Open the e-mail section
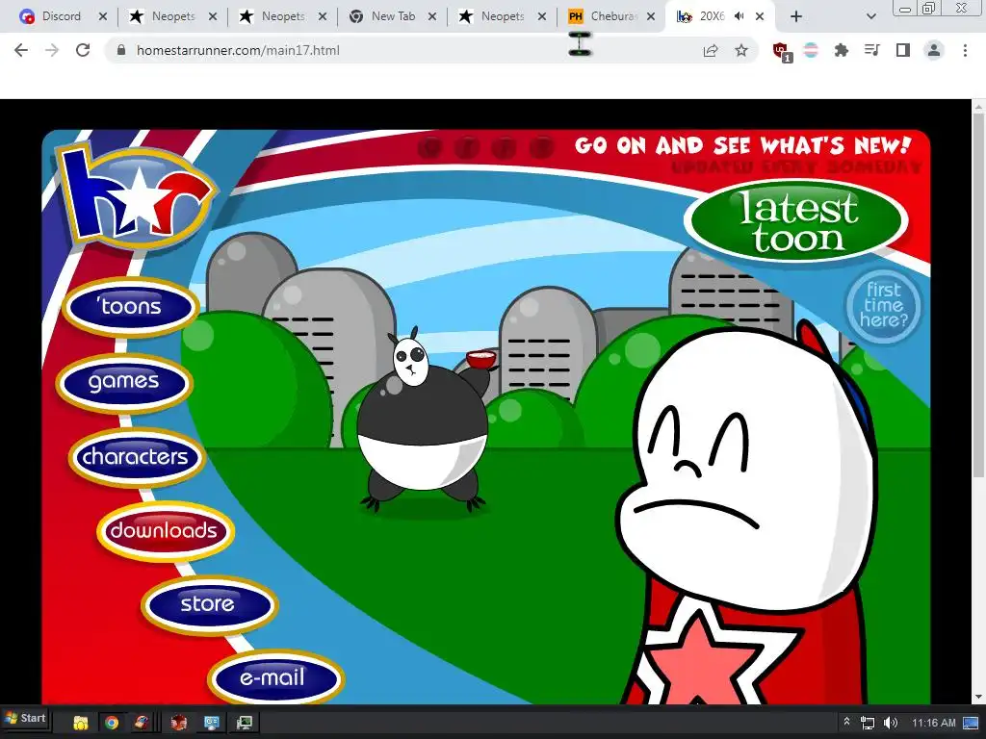The height and width of the screenshot is (739, 986). tap(274, 678)
